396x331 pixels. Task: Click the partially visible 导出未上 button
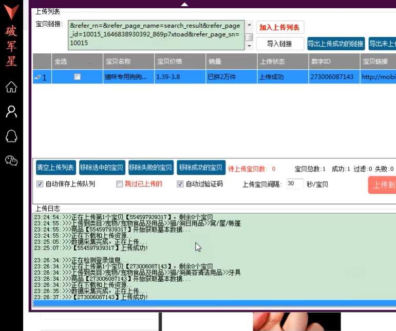pyautogui.click(x=382, y=44)
